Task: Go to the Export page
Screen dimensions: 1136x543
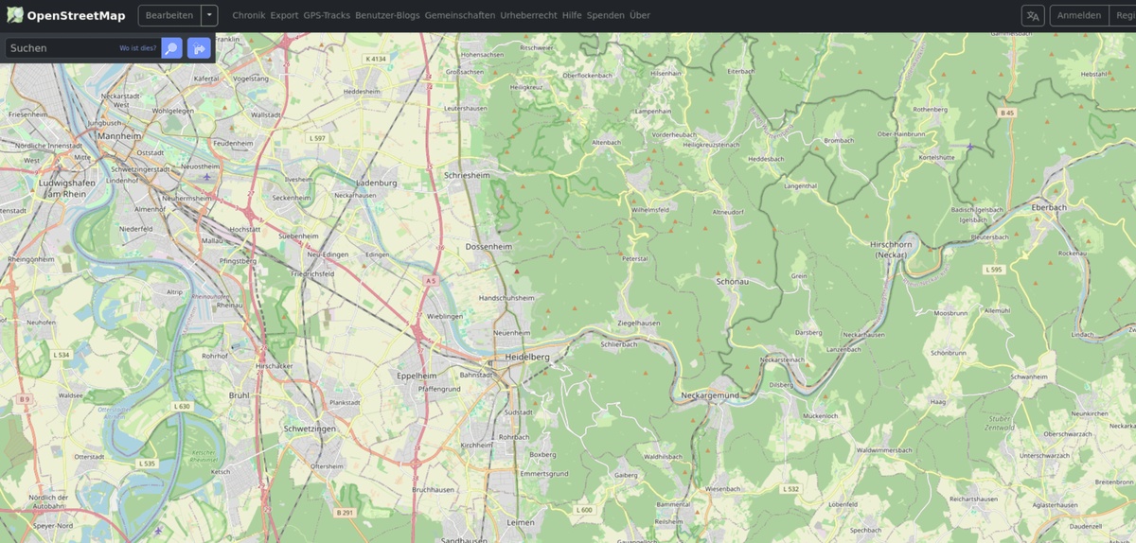Action: click(284, 16)
